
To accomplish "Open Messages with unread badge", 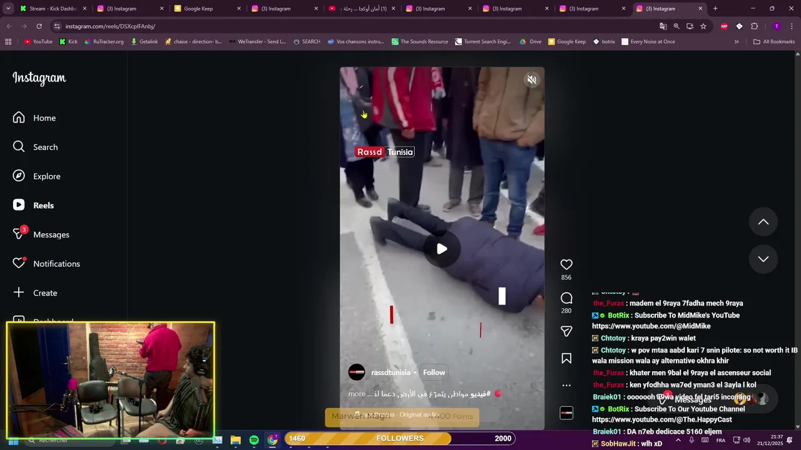I will tap(41, 234).
